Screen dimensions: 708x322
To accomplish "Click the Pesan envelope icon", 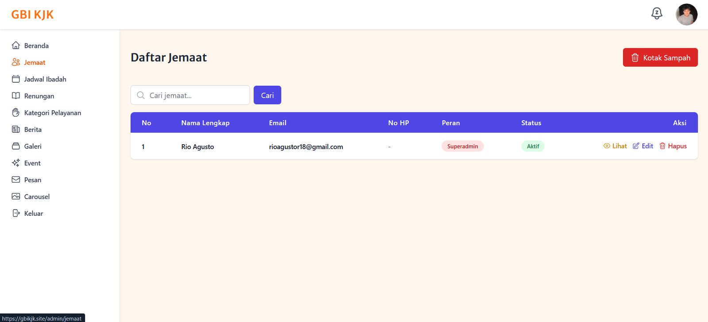I will 16,180.
